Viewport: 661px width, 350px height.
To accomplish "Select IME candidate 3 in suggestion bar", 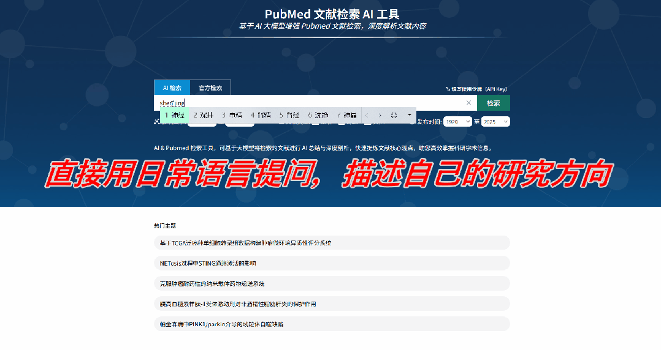I will click(232, 115).
